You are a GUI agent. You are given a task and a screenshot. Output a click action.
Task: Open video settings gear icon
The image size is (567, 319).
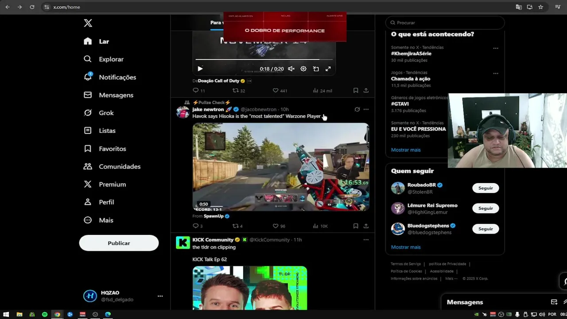coord(303,69)
